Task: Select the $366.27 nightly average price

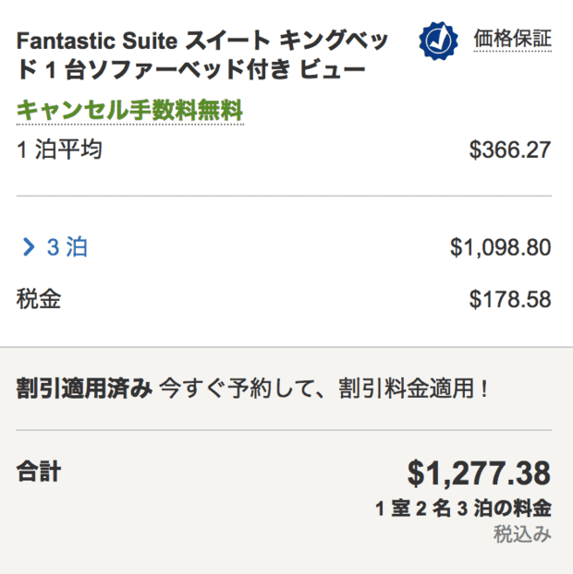Action: pyautogui.click(x=510, y=149)
